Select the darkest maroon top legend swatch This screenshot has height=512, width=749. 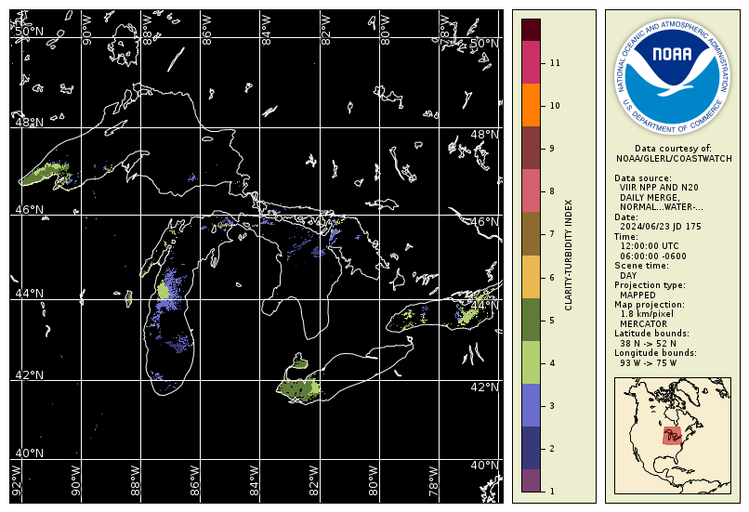pos(531,30)
